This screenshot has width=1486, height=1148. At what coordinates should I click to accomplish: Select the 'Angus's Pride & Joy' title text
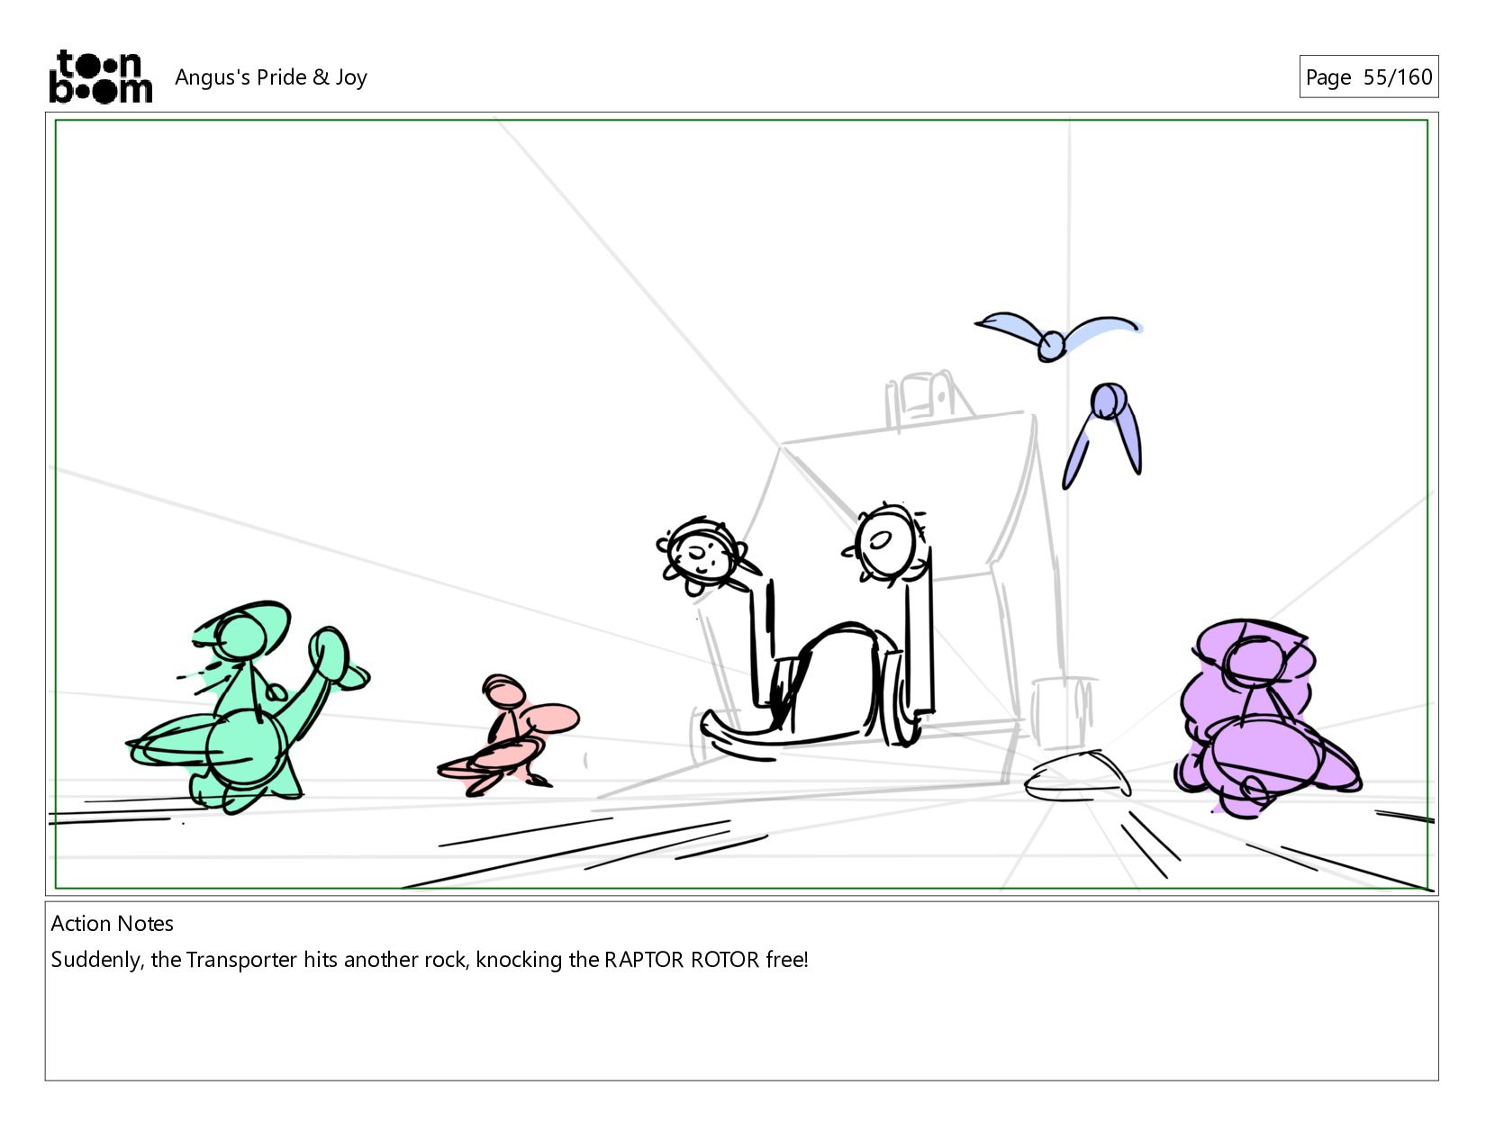pos(271,77)
